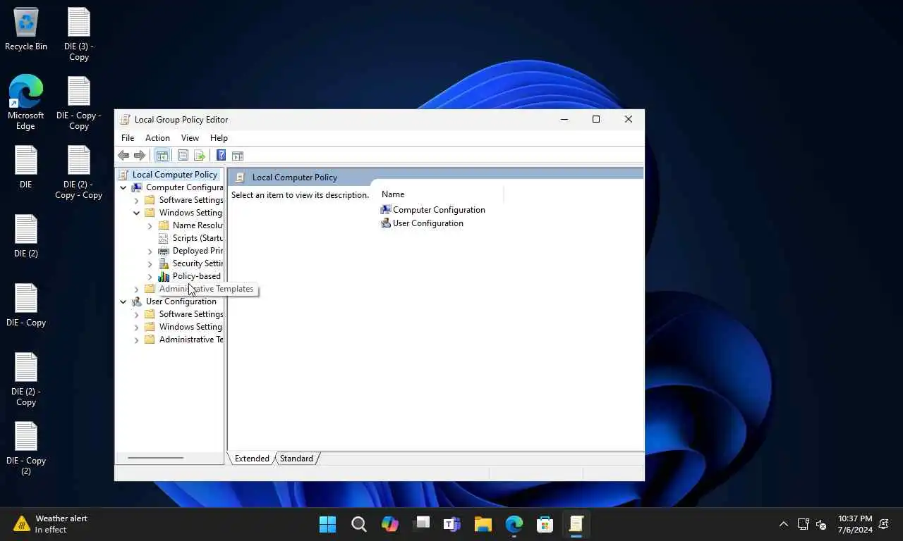Click the Export List toolbar icon

(x=200, y=156)
